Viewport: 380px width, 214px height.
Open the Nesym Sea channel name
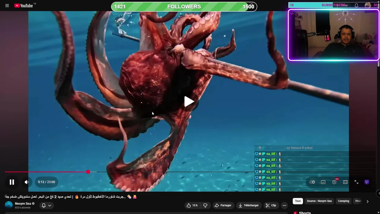pos(23,204)
